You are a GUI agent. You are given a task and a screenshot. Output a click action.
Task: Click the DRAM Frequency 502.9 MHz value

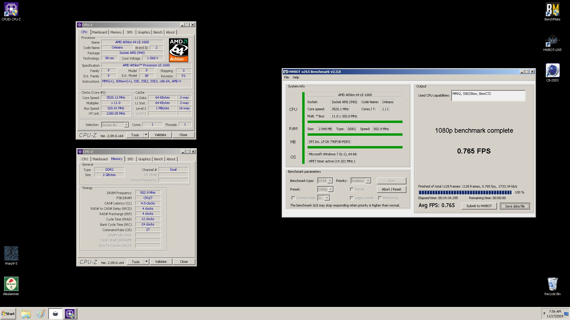click(x=148, y=193)
